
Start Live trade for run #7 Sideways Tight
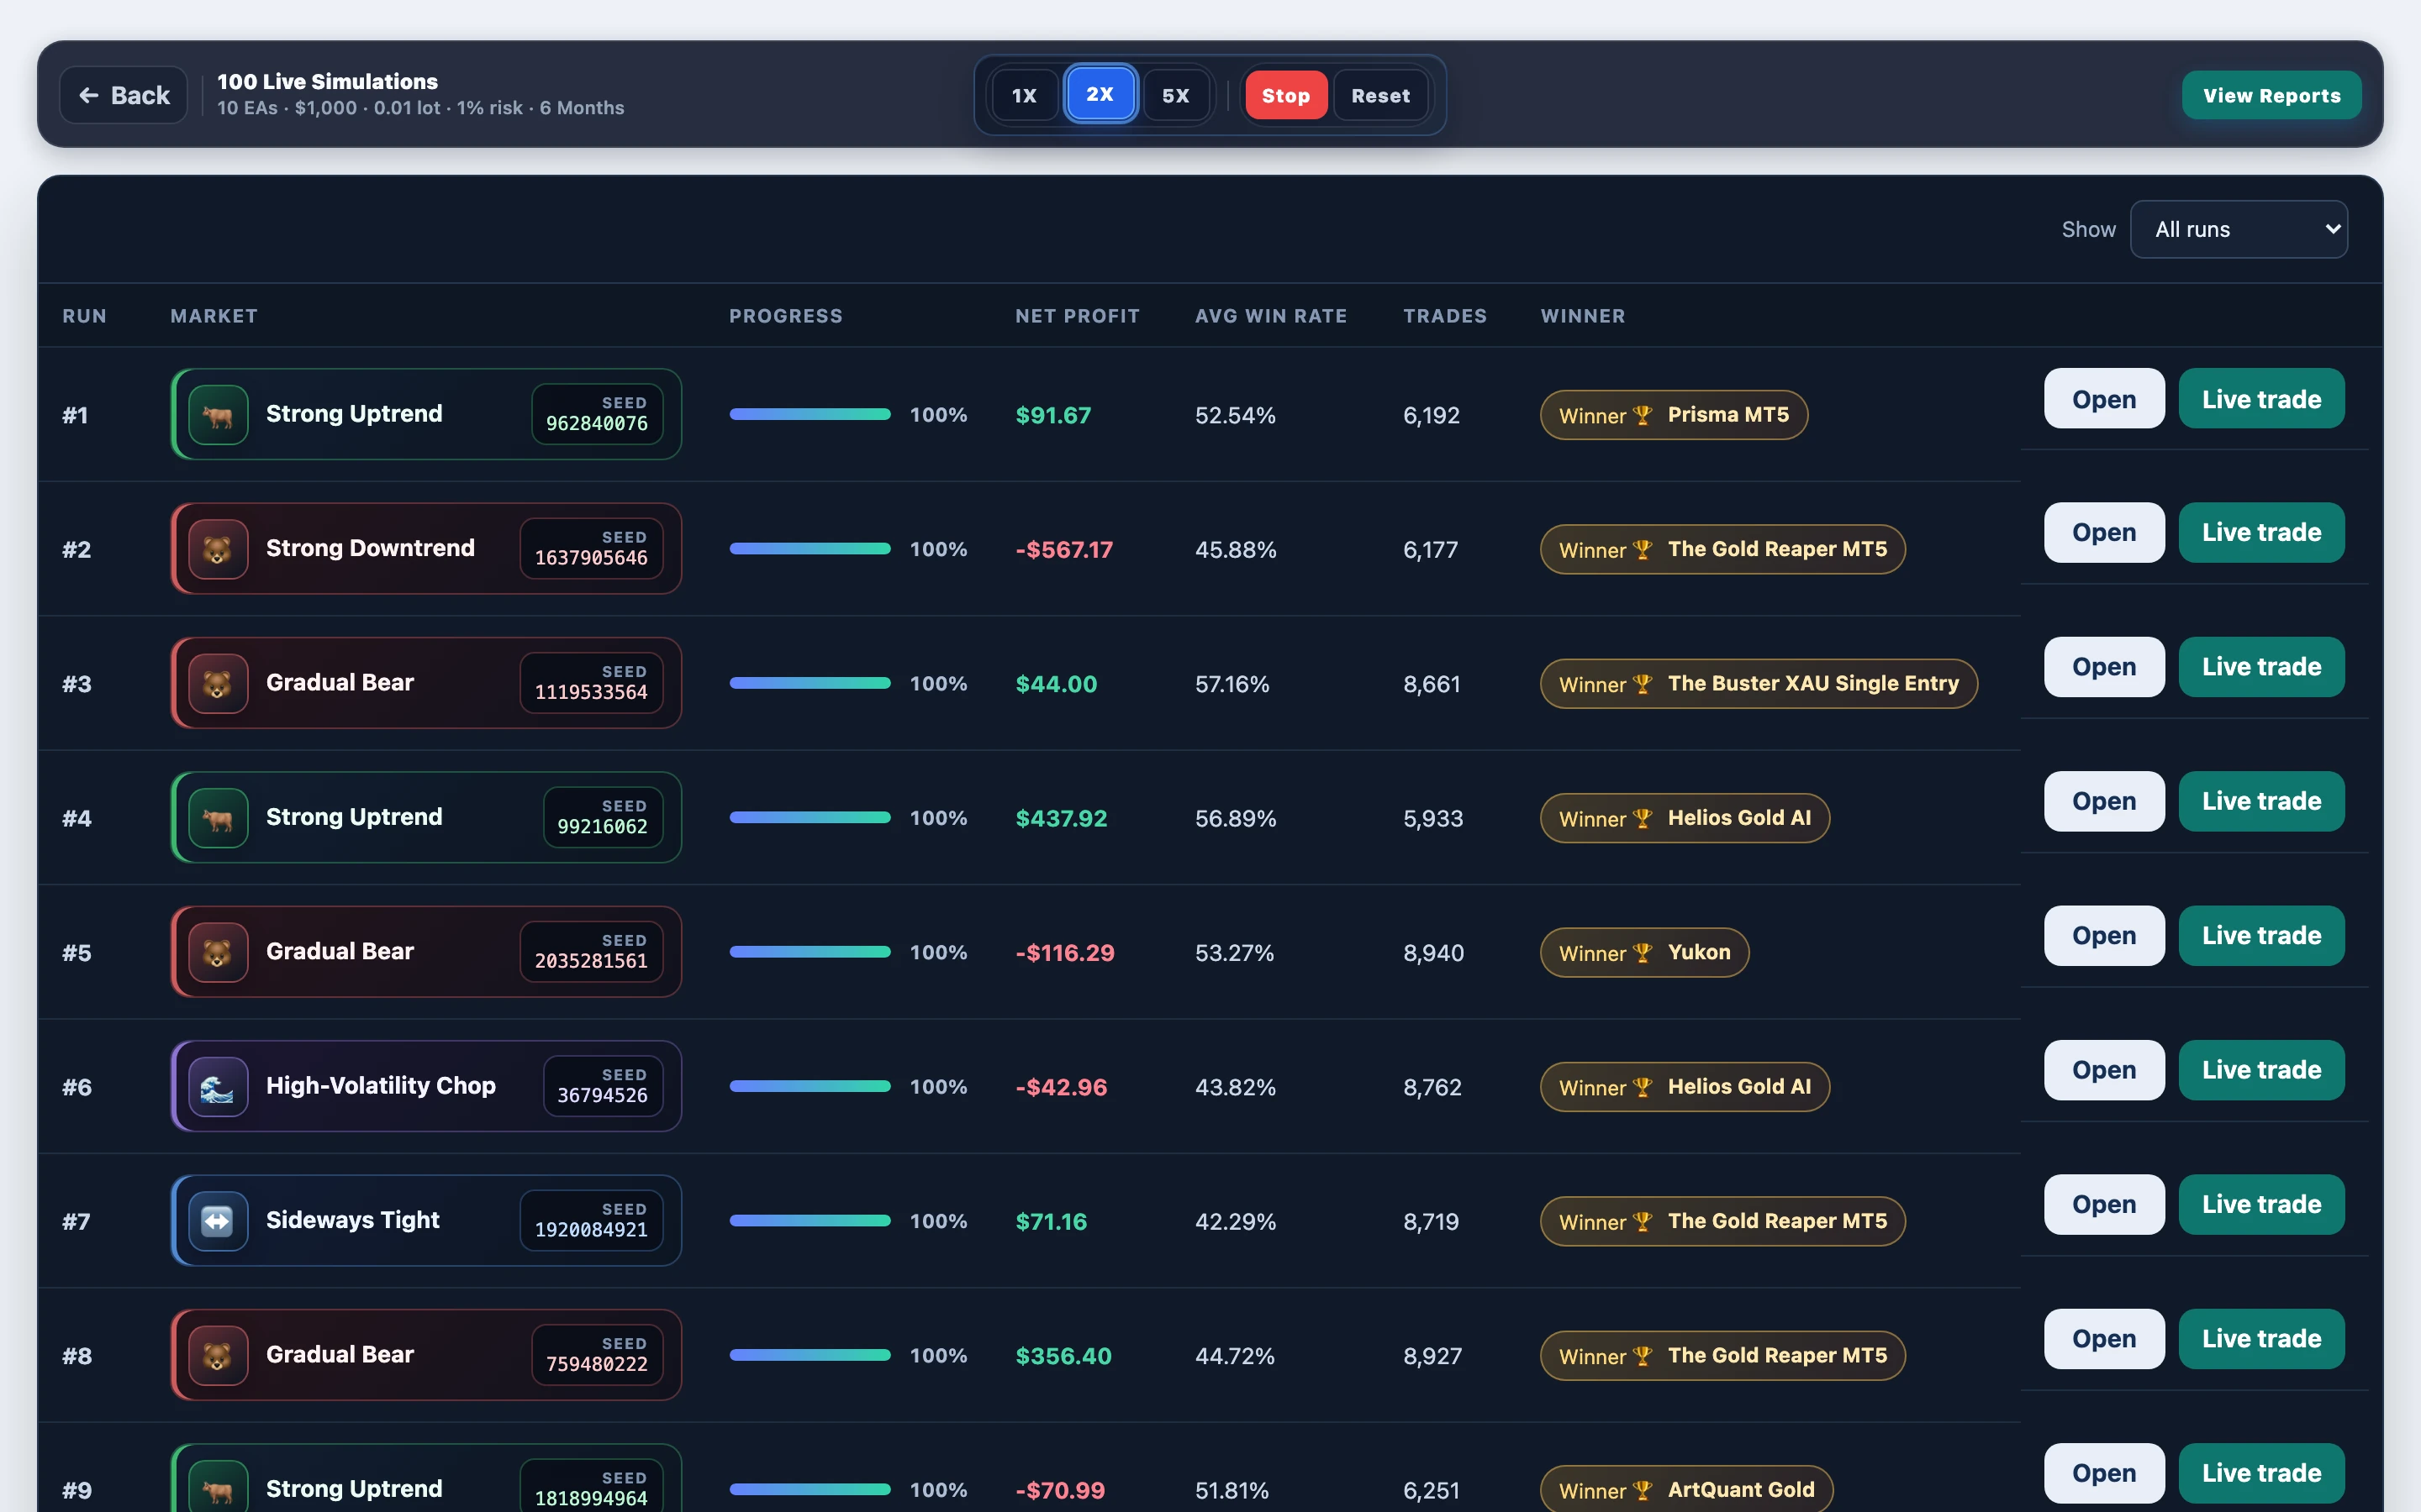[2261, 1204]
